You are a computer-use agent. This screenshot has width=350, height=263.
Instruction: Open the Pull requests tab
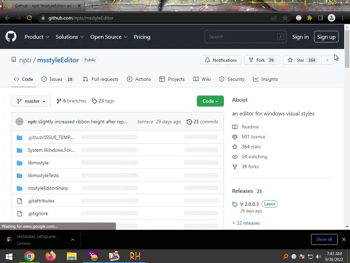[100, 79]
